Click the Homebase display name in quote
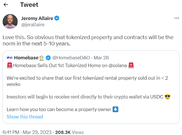The image size is (182, 135). pos(26,58)
